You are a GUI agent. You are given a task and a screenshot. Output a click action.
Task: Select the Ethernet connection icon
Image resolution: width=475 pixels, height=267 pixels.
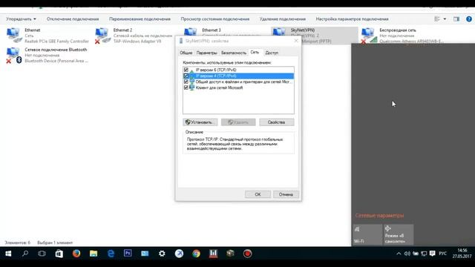[13, 35]
